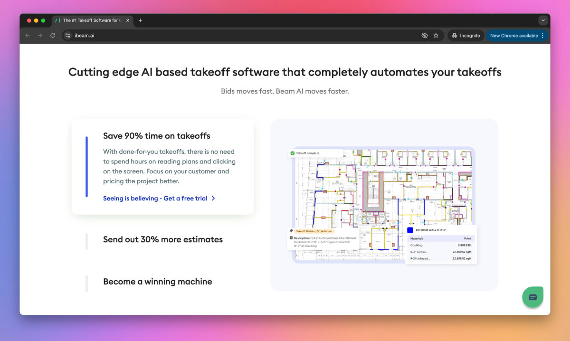Expand Send out 30% more estimates
The width and height of the screenshot is (570, 341).
point(163,239)
